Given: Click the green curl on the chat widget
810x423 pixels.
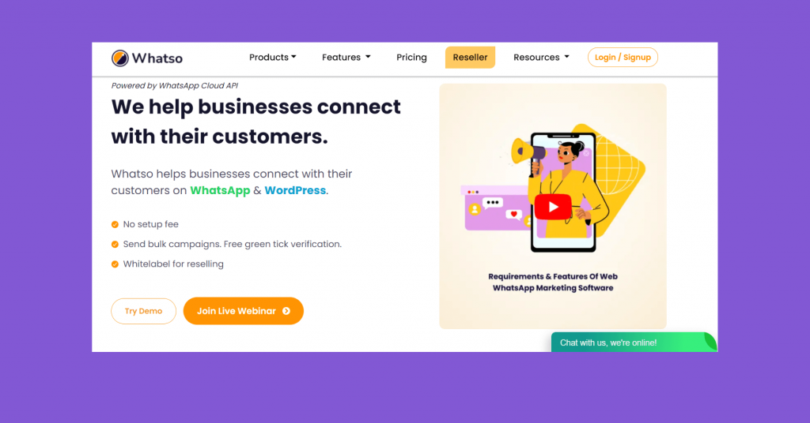Looking at the screenshot, I should coord(710,342).
